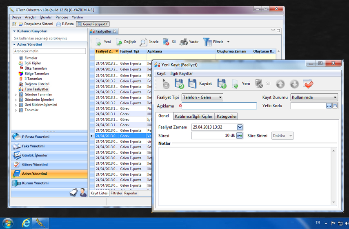The height and width of the screenshot is (229, 349).
Task: Click the move up arrow icon in dialog
Action: pyautogui.click(x=280, y=84)
